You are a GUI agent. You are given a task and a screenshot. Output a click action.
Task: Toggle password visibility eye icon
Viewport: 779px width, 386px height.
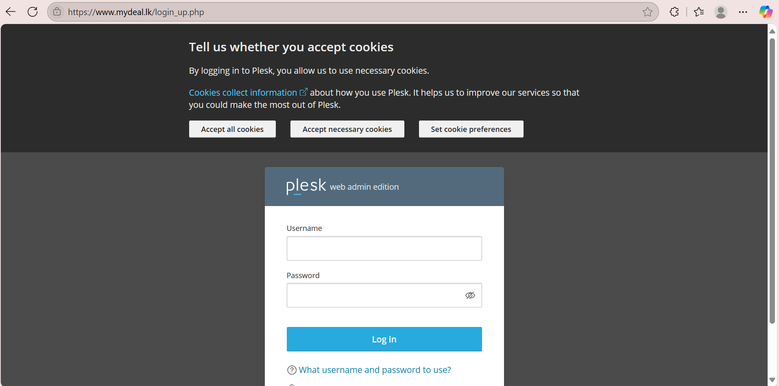[470, 295]
